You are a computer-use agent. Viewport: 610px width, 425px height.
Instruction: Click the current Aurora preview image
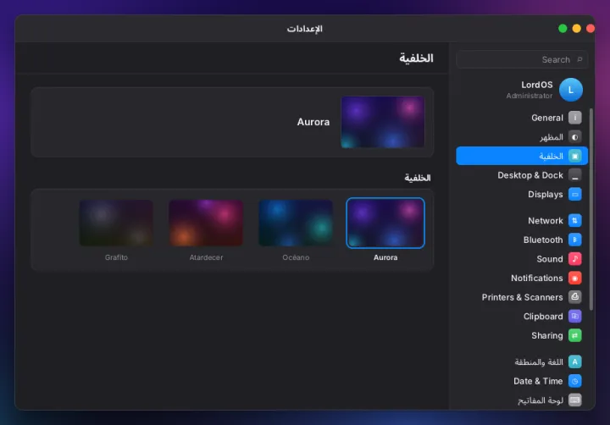coord(382,122)
